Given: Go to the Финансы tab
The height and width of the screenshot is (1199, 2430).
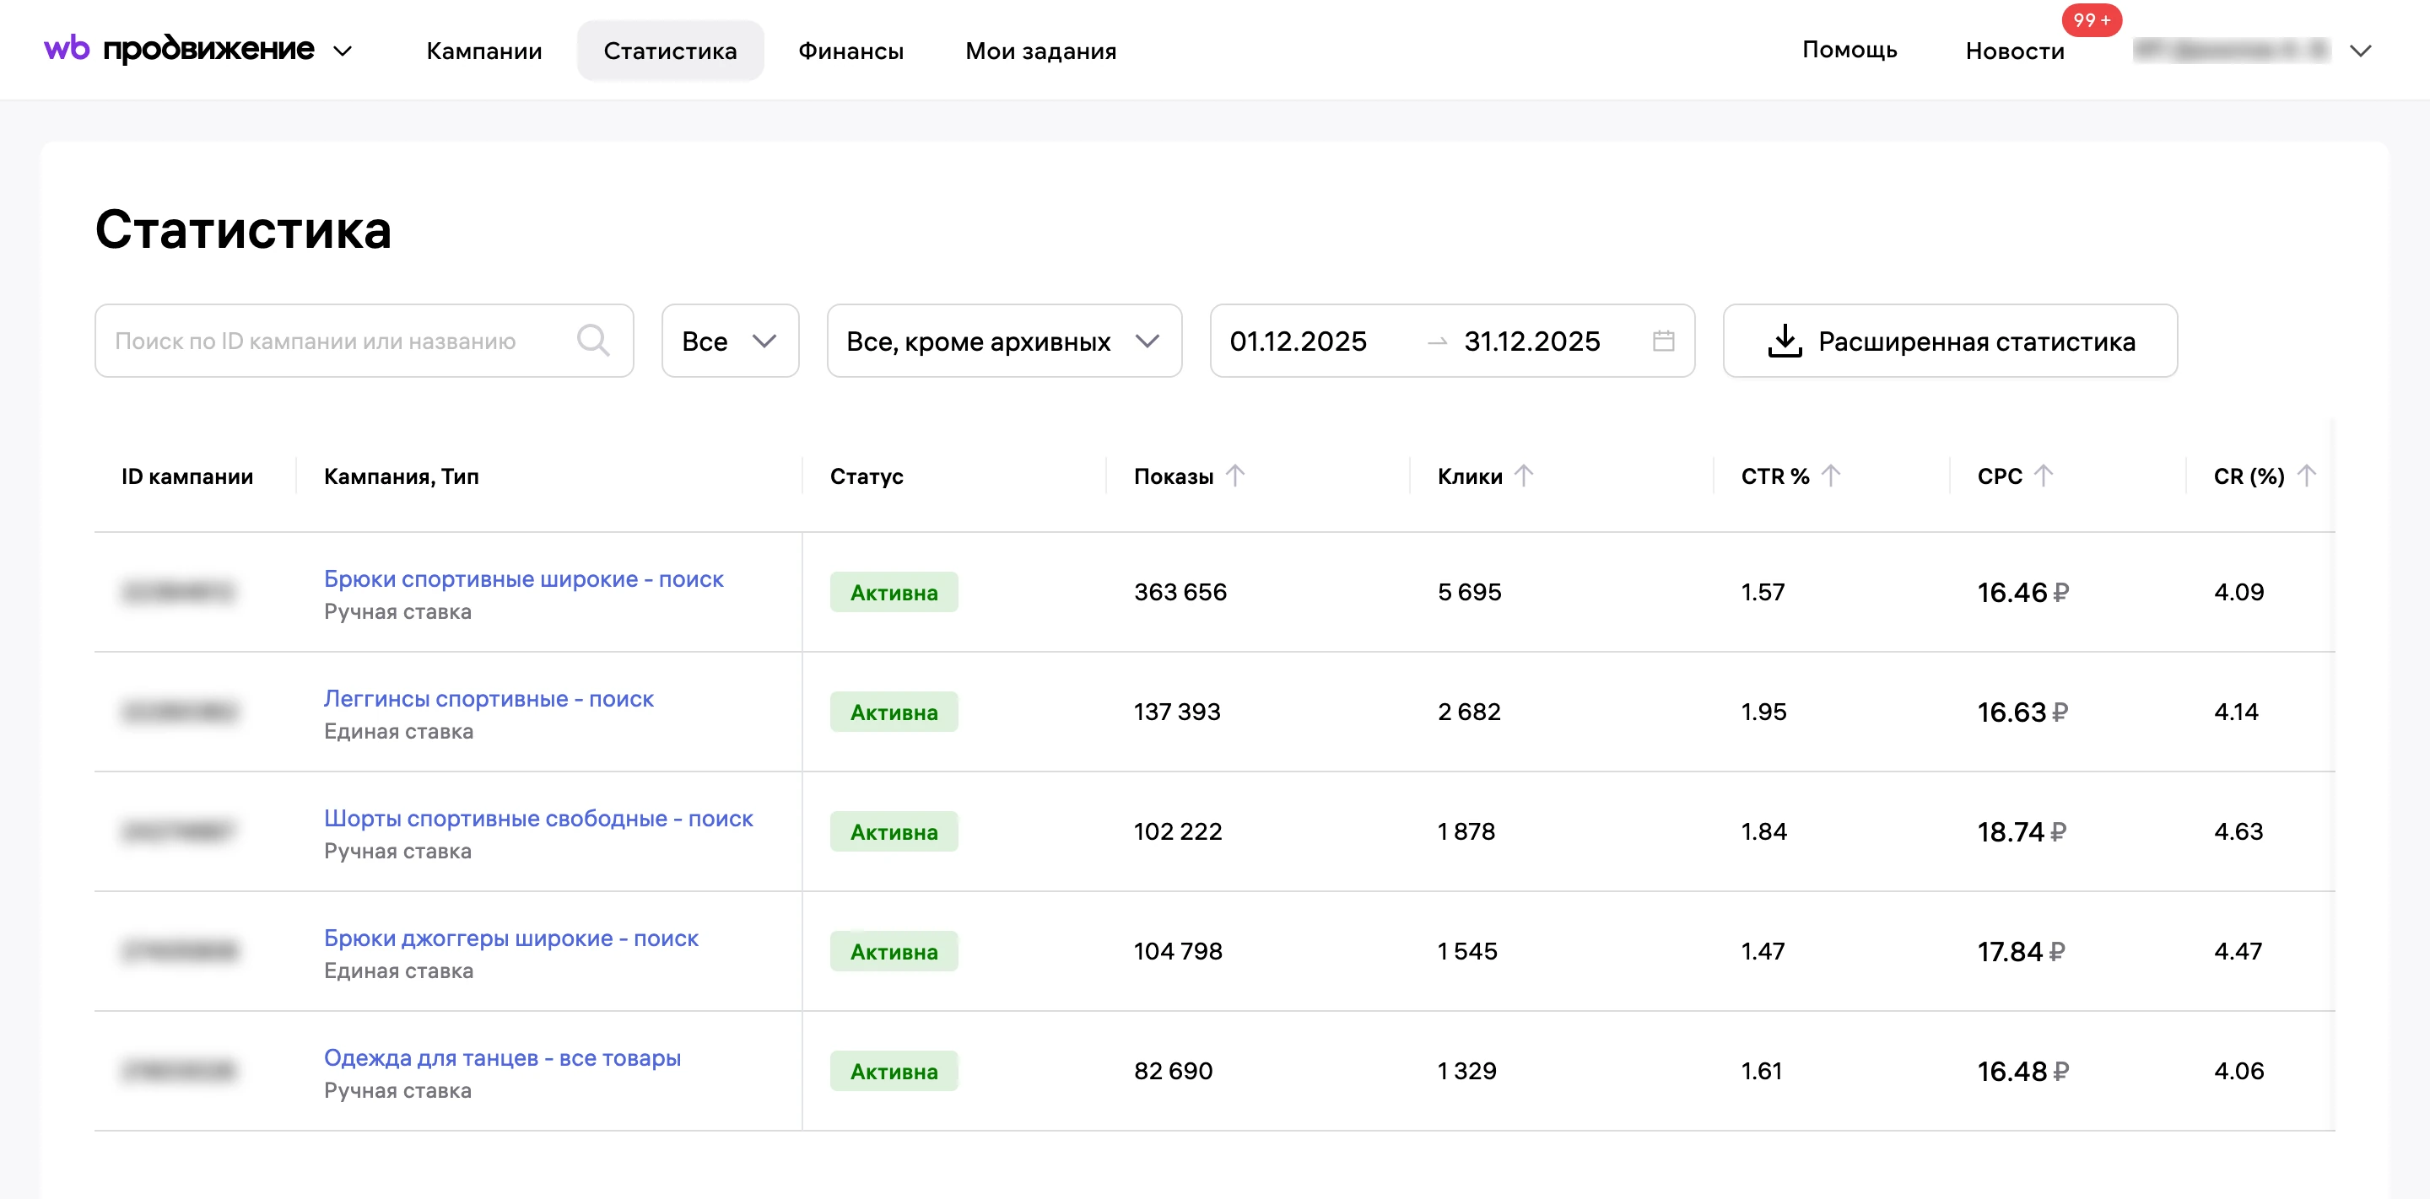Looking at the screenshot, I should point(850,51).
